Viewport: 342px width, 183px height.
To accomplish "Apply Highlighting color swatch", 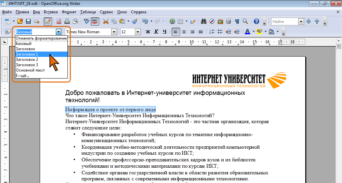I will pos(259,32).
